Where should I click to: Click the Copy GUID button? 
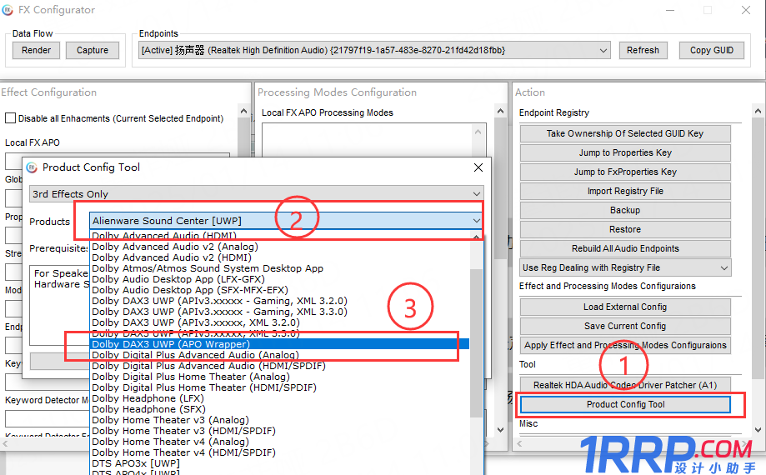tap(712, 50)
